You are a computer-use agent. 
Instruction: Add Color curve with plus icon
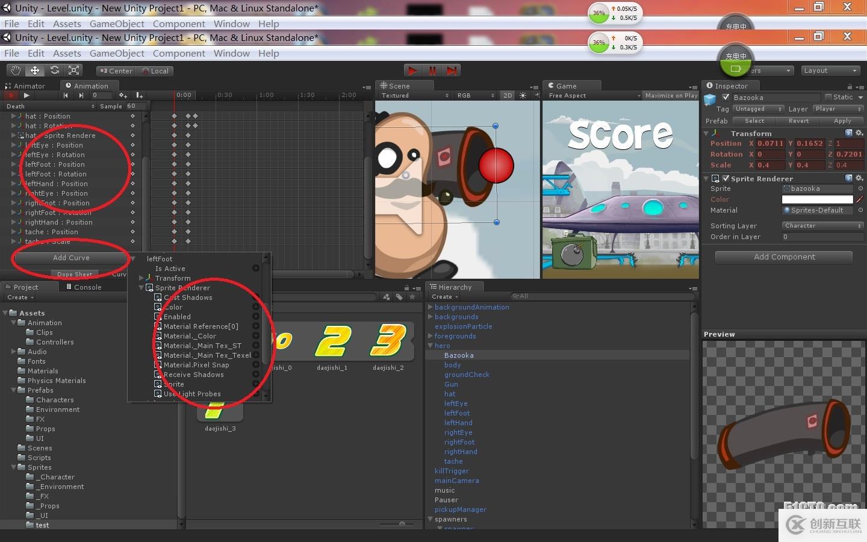pos(256,307)
